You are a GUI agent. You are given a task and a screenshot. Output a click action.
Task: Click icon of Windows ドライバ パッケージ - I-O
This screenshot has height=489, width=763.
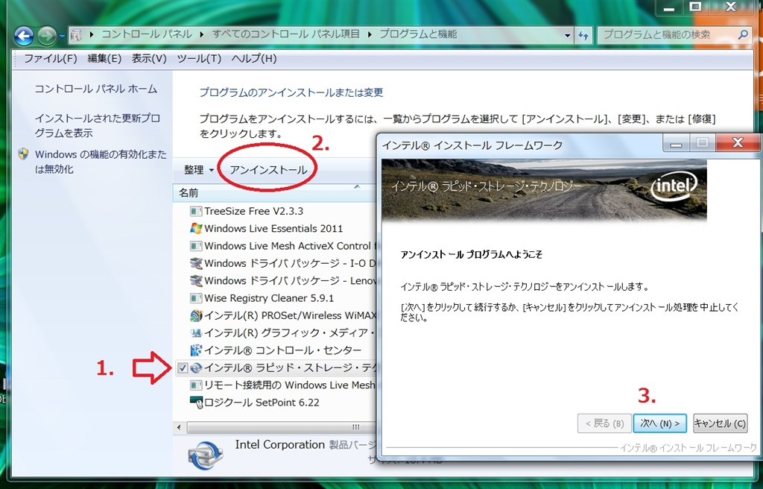(x=196, y=263)
